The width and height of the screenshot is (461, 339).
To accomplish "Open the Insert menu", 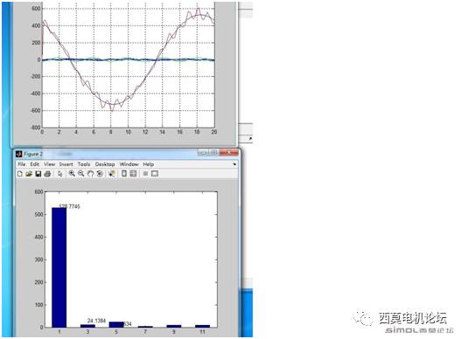I will pyautogui.click(x=66, y=164).
